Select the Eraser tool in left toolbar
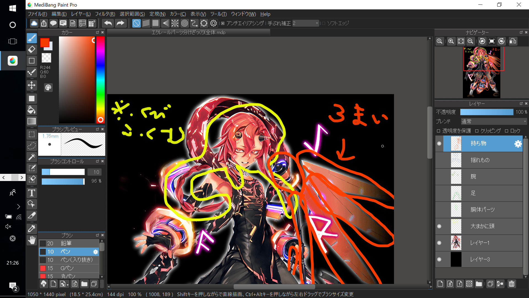 pos(32,49)
